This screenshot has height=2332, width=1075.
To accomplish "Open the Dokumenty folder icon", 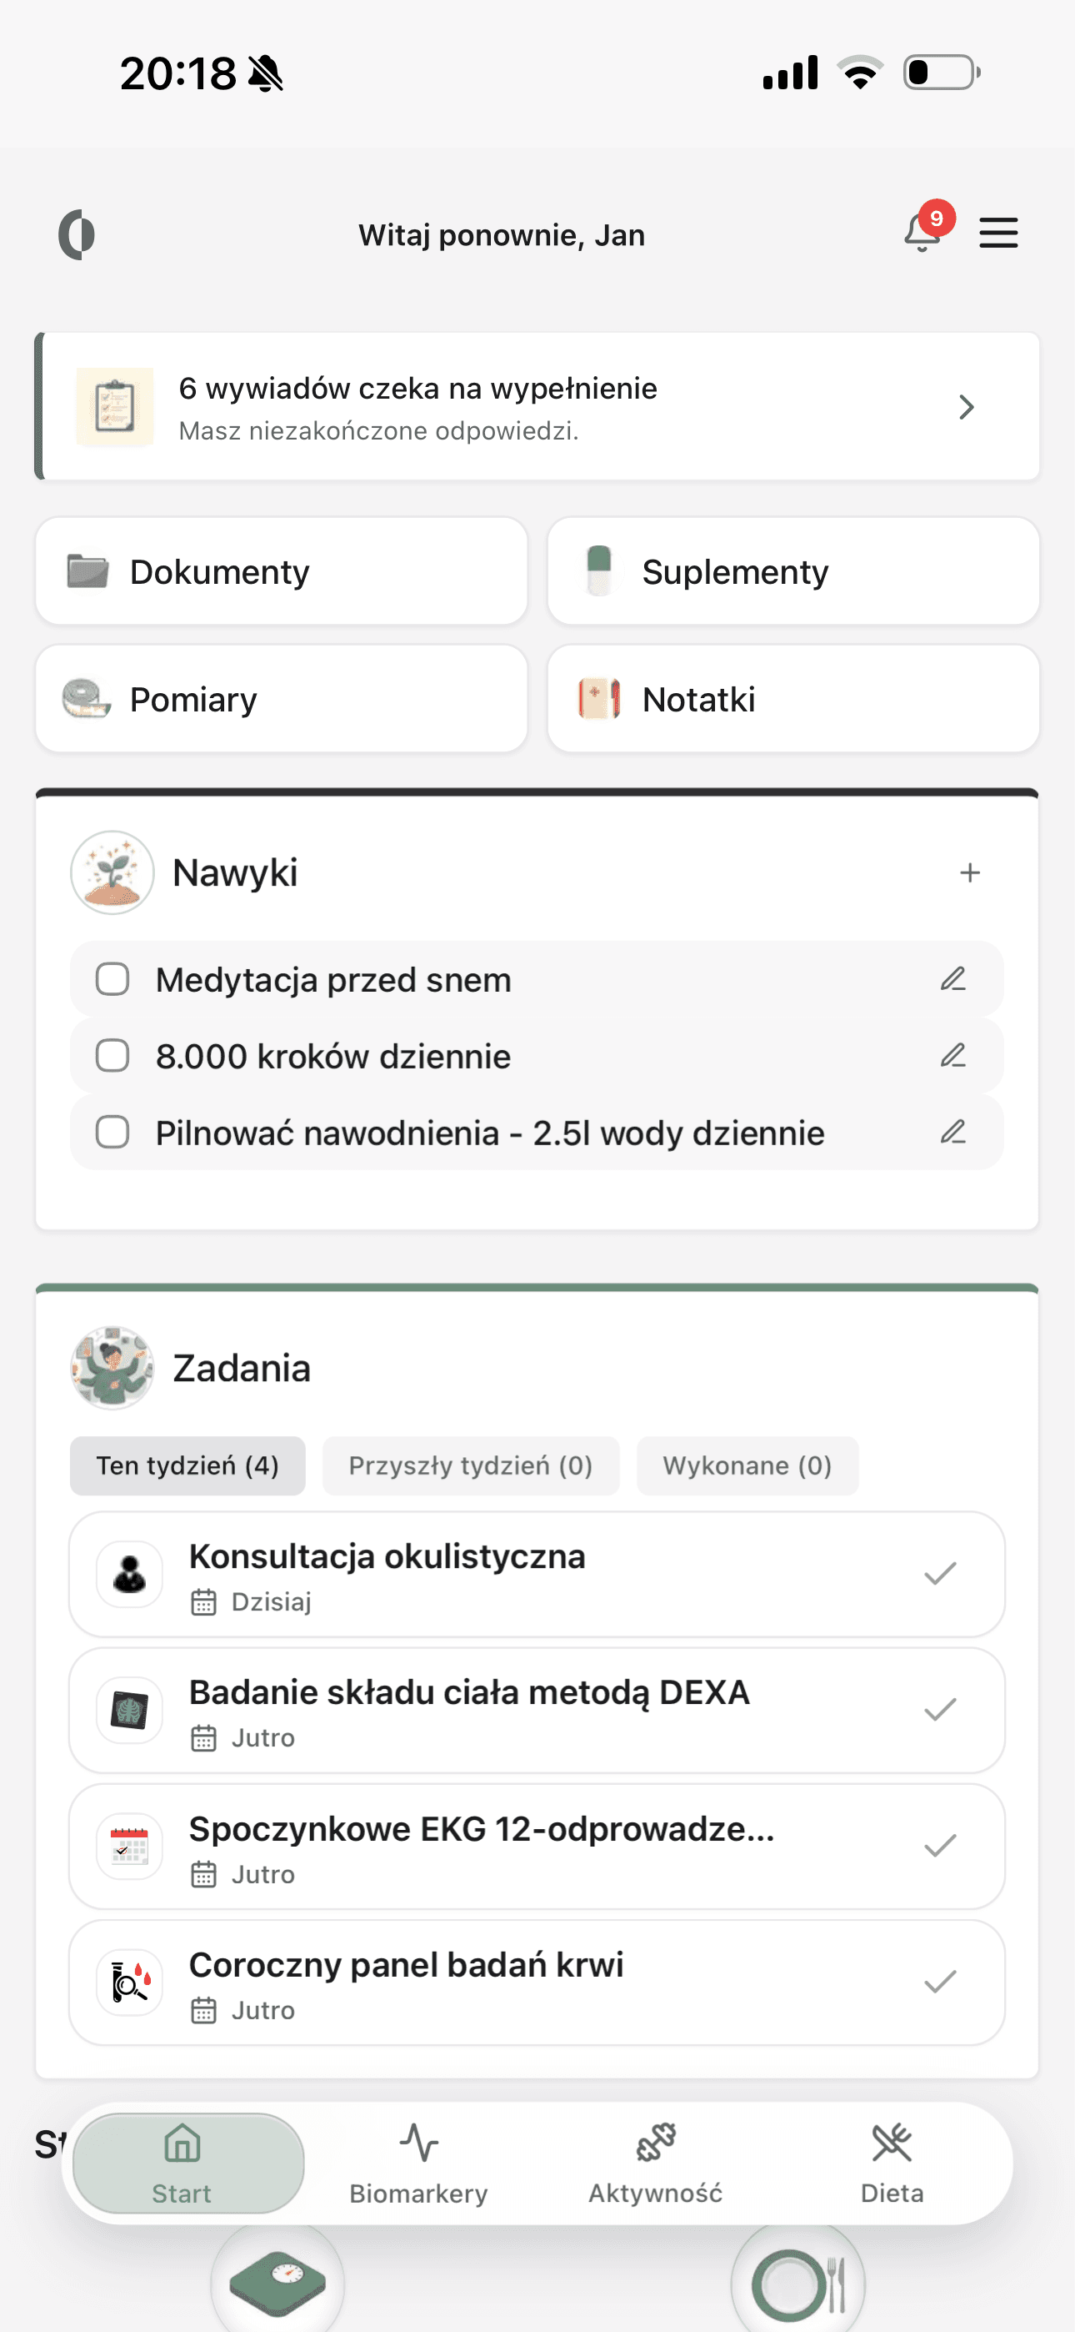I will (88, 570).
